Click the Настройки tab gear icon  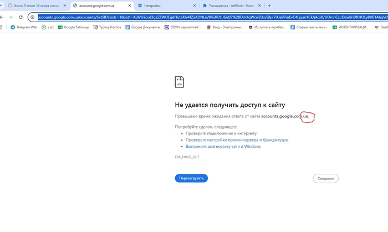tap(140, 6)
